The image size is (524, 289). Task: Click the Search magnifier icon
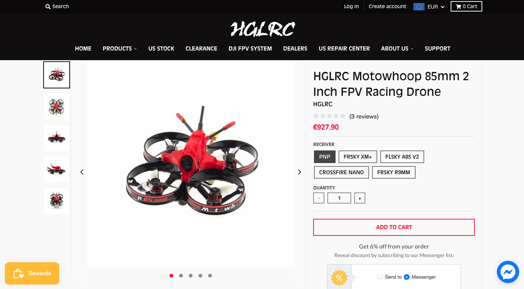pyautogui.click(x=48, y=7)
